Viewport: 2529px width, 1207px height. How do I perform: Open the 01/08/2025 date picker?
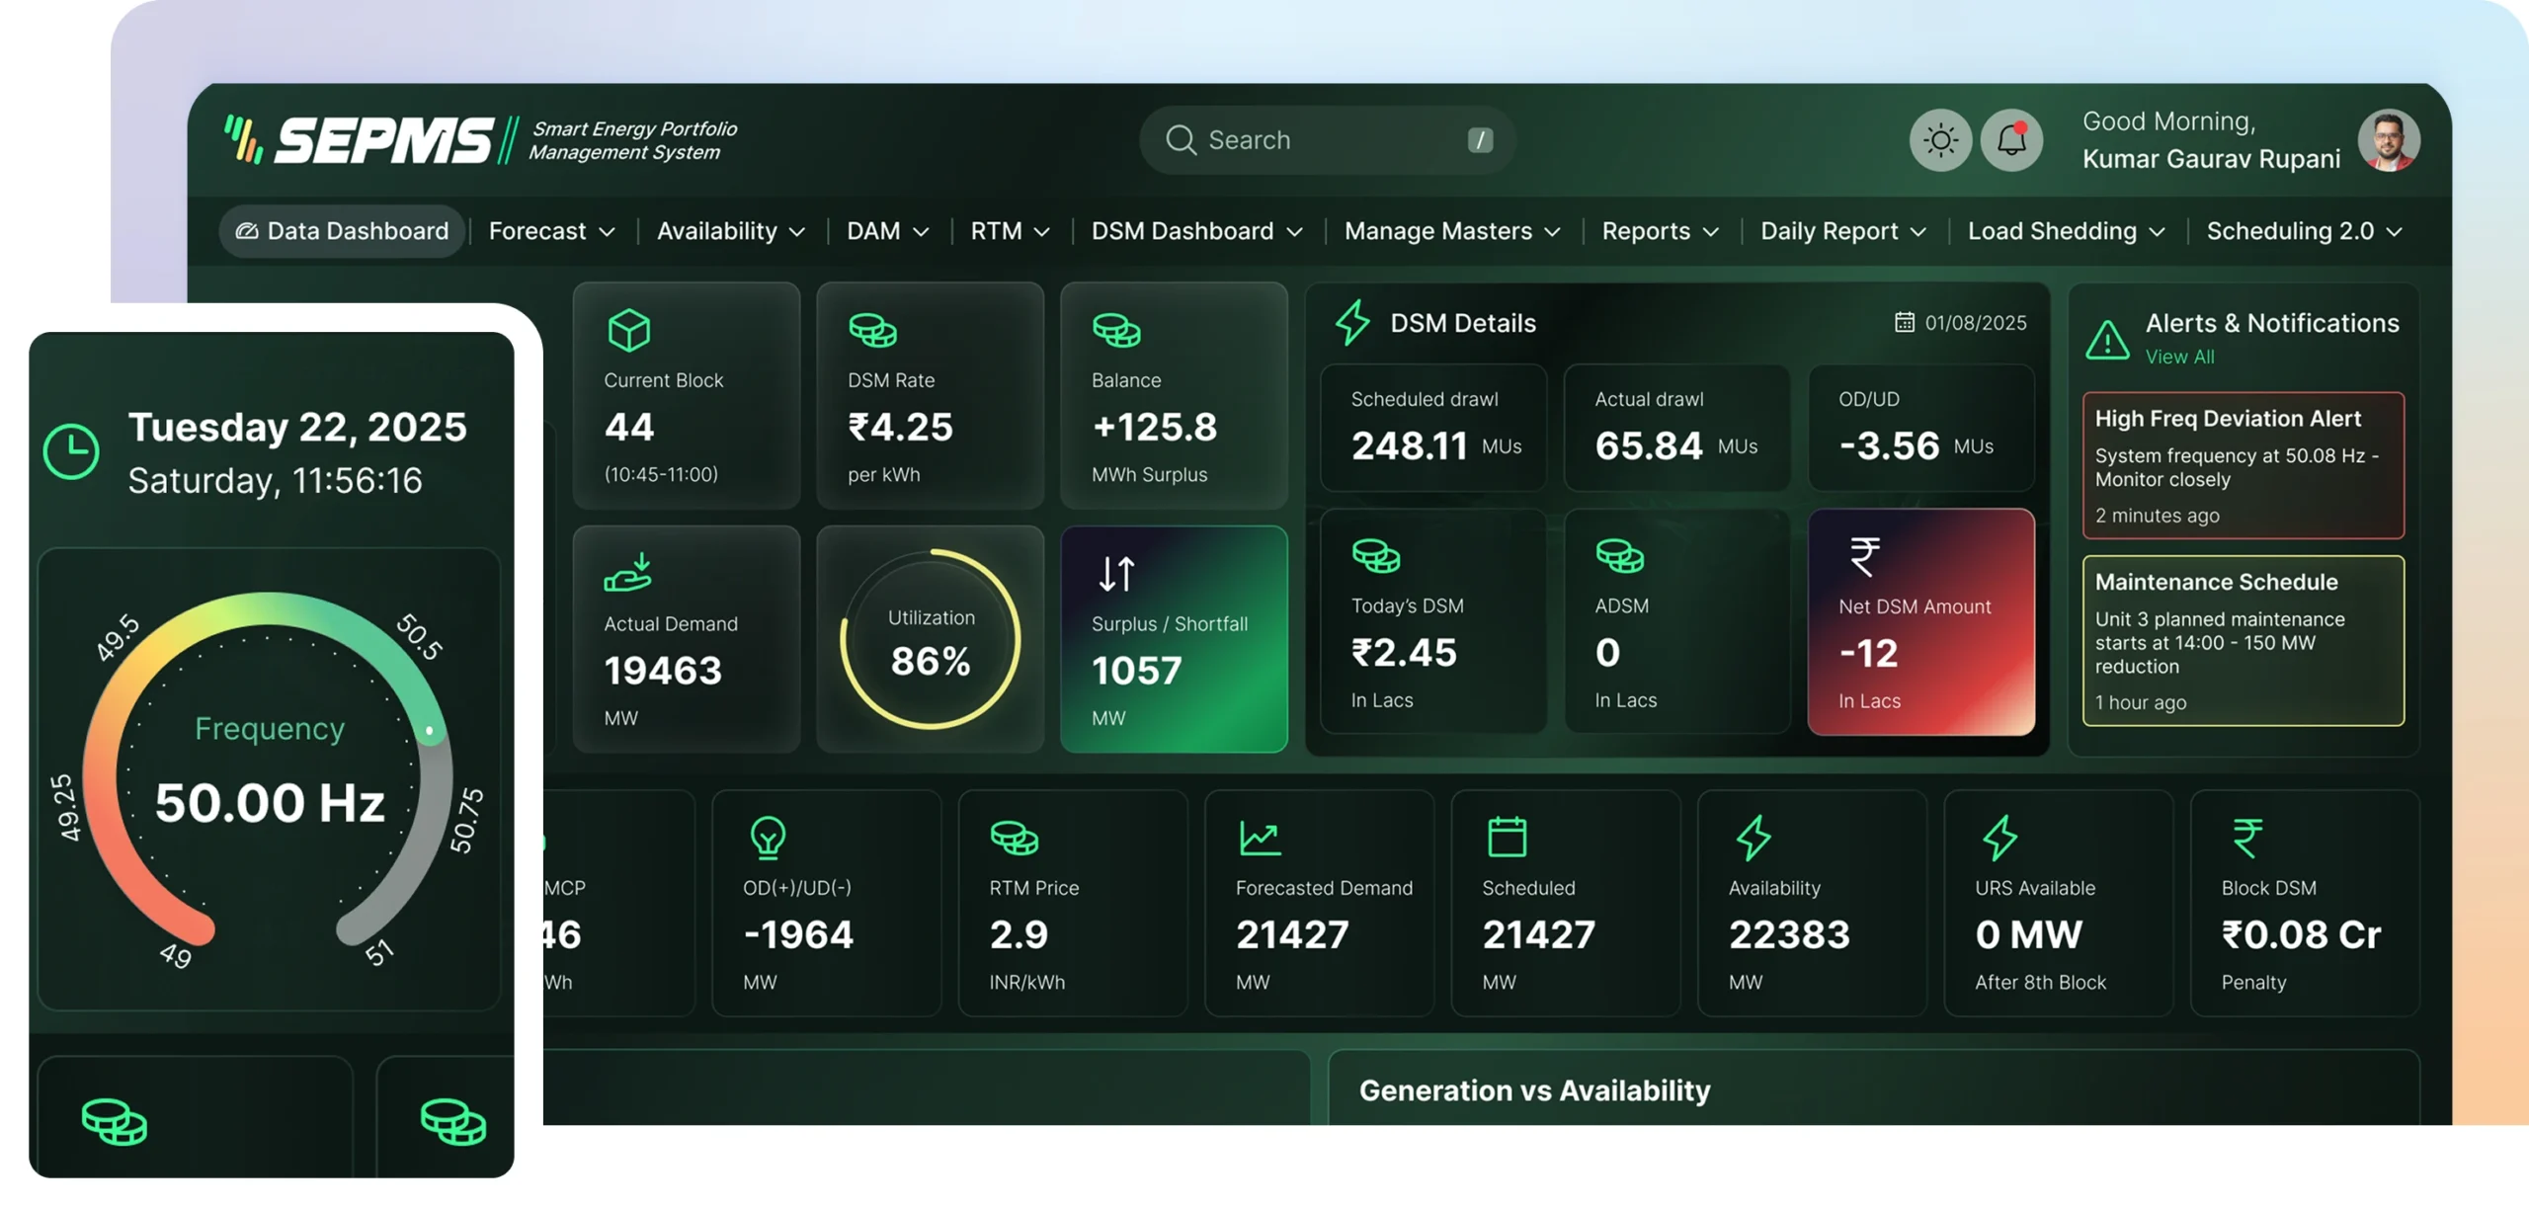[x=1961, y=323]
